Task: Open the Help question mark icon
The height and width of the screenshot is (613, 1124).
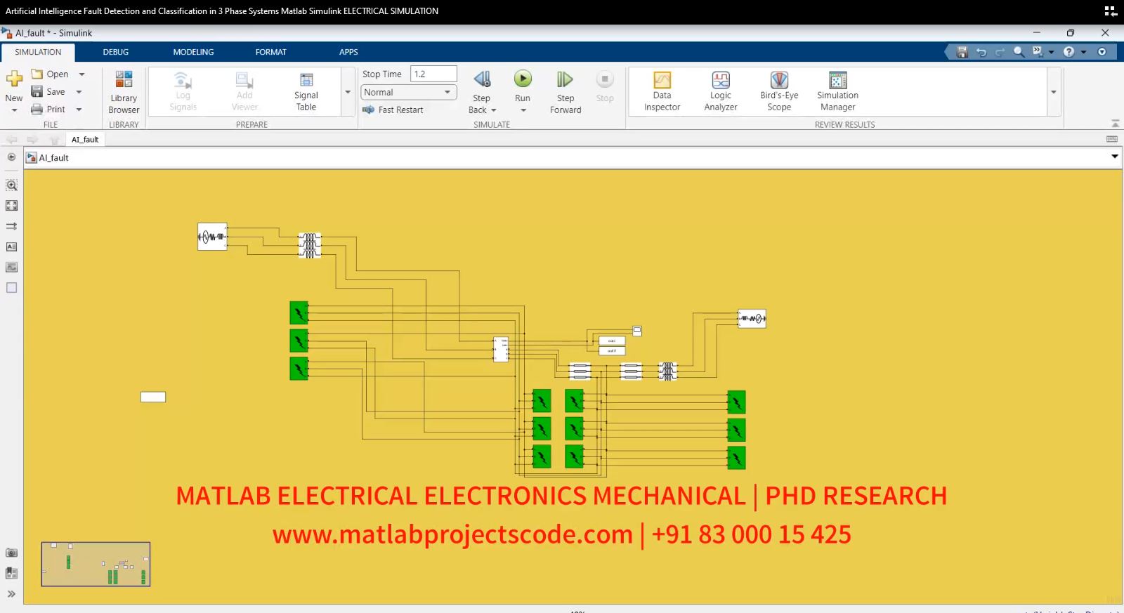Action: (1069, 52)
